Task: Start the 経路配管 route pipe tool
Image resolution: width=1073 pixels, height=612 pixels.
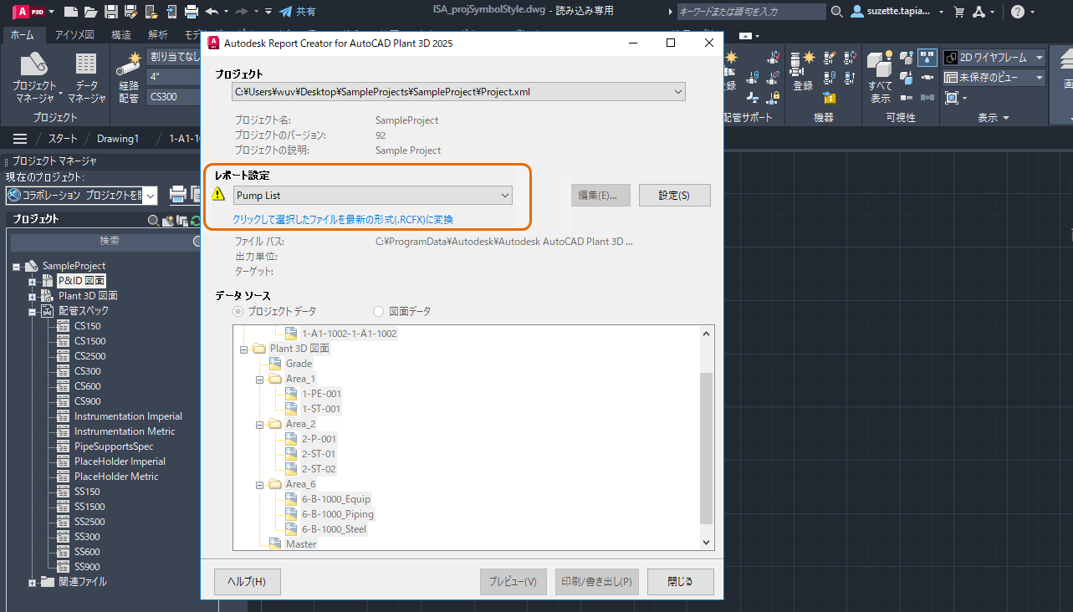Action: coord(129,78)
